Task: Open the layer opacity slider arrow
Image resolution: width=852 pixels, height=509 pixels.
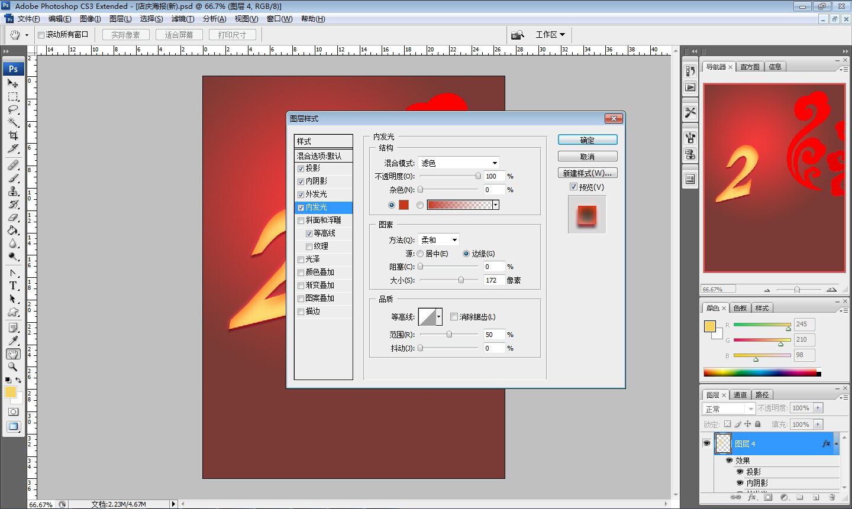Action: [818, 408]
